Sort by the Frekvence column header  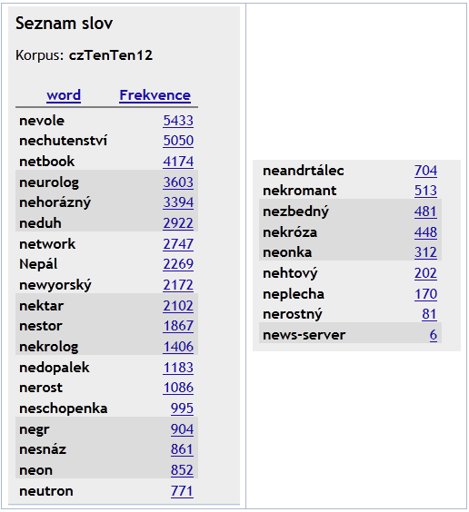155,95
